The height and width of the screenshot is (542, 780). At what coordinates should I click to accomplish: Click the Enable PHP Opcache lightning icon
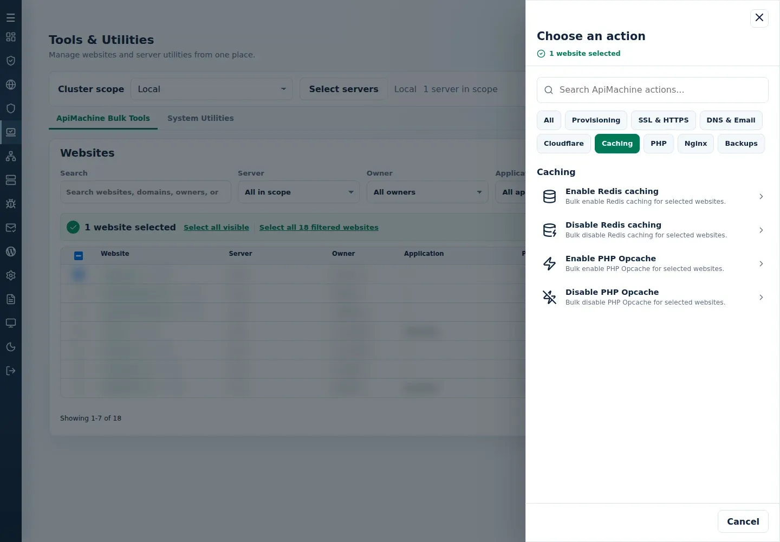[550, 264]
